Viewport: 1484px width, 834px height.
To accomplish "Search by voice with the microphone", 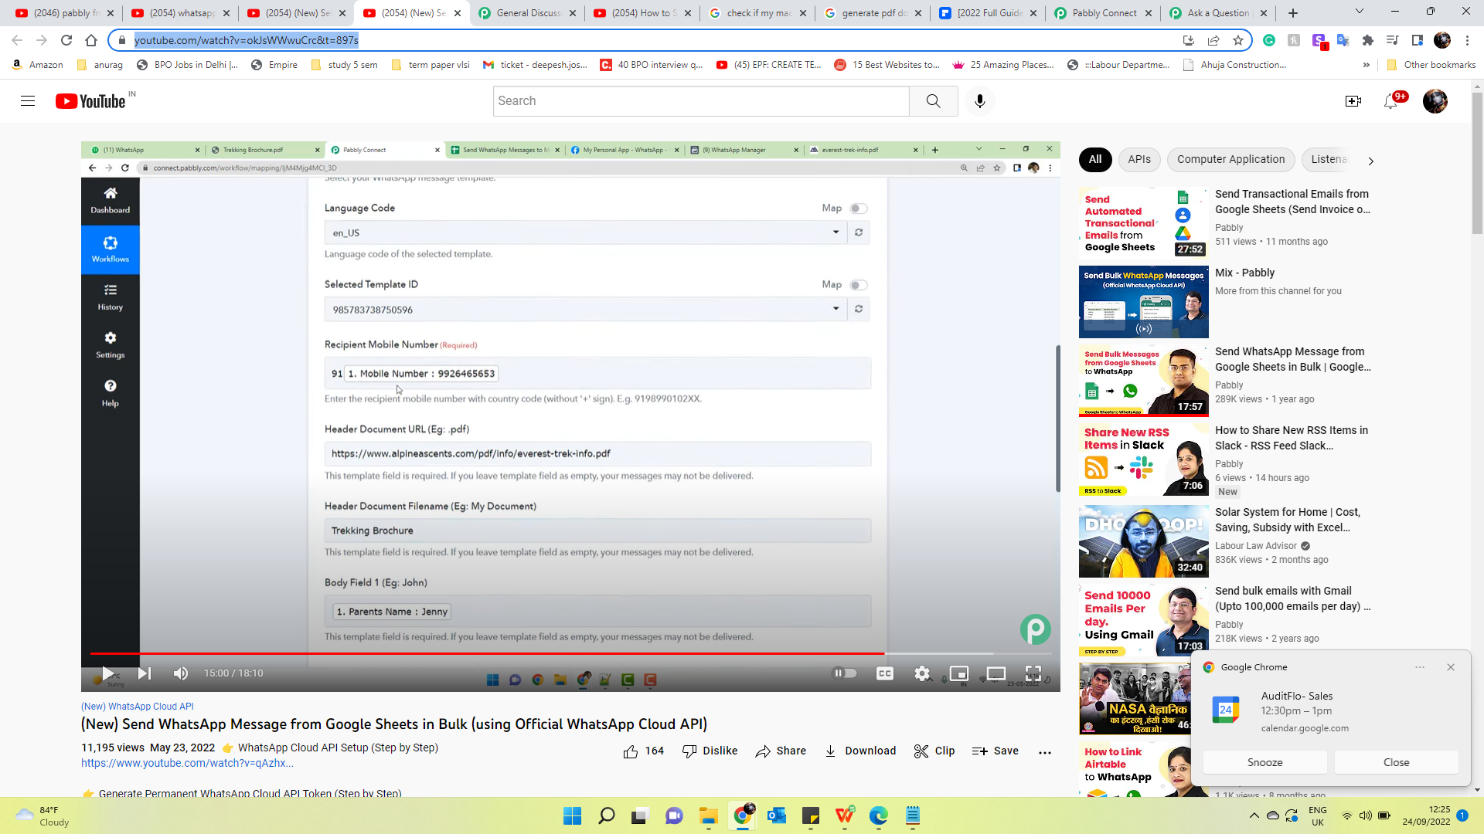I will (x=980, y=101).
